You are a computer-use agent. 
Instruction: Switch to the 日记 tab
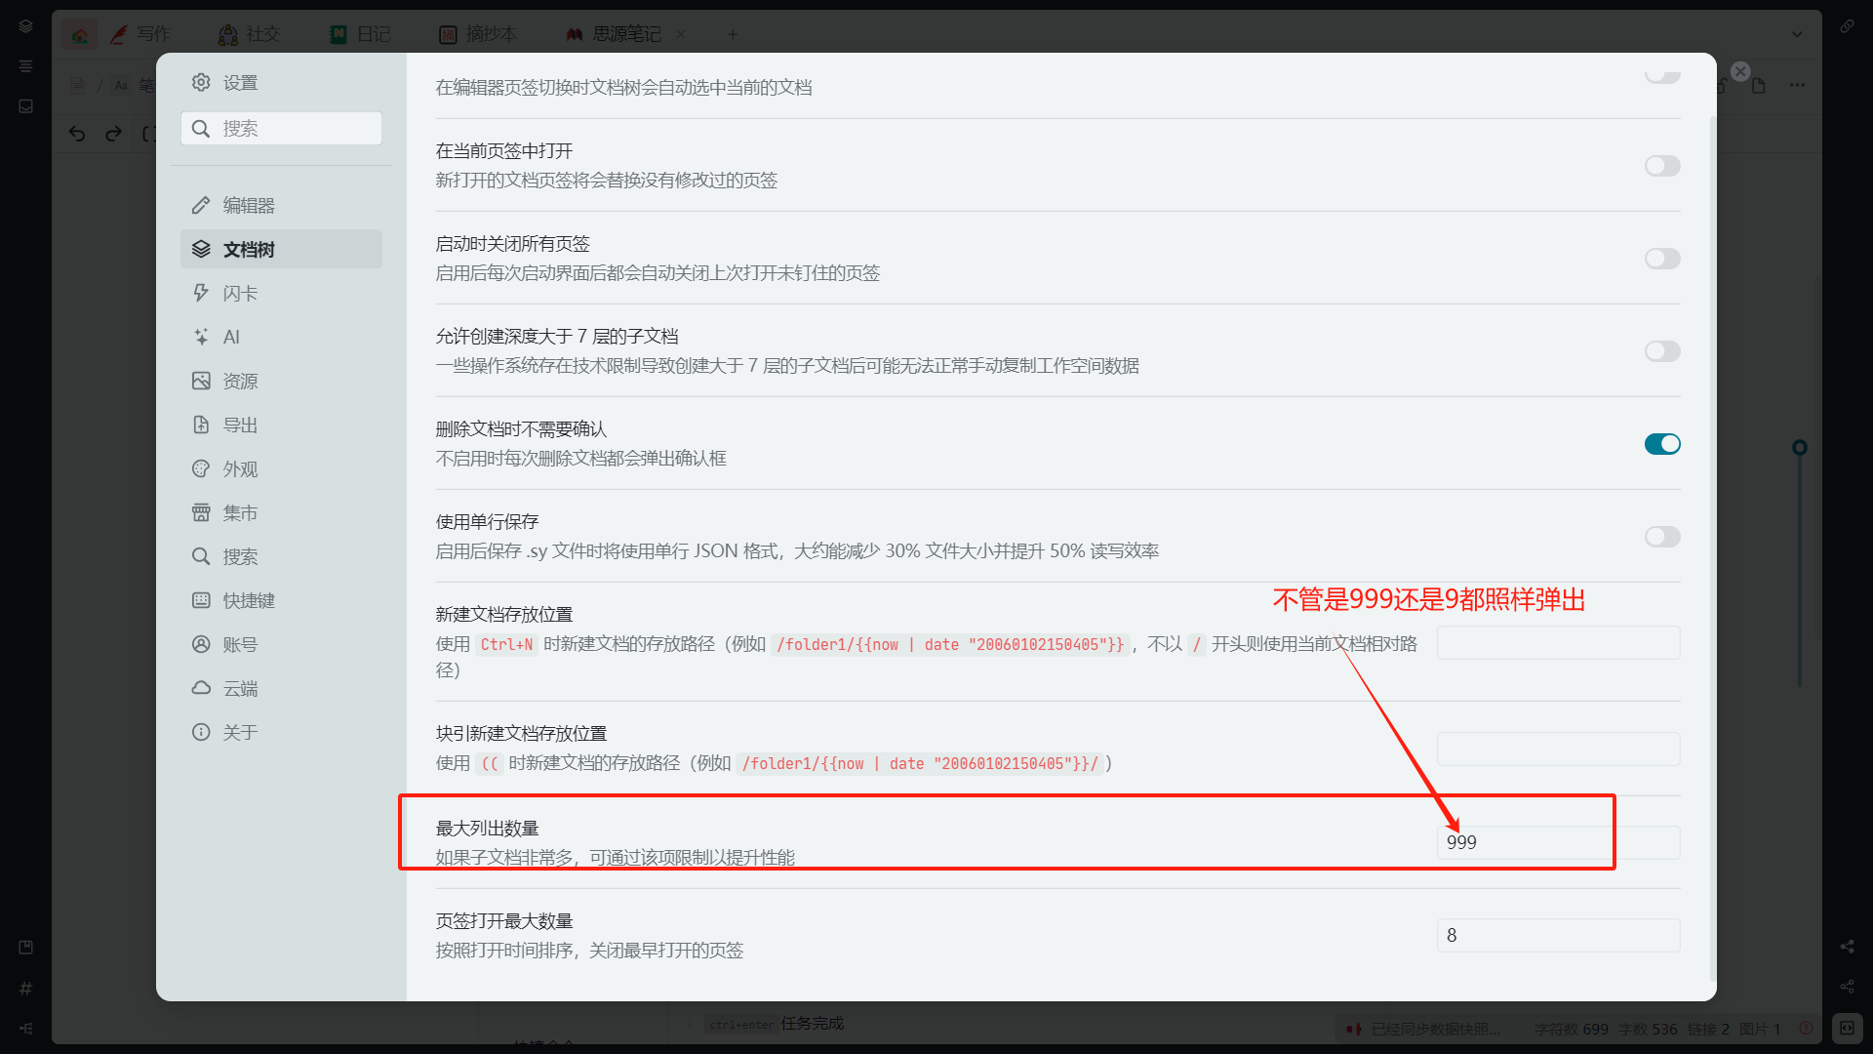pyautogui.click(x=361, y=34)
